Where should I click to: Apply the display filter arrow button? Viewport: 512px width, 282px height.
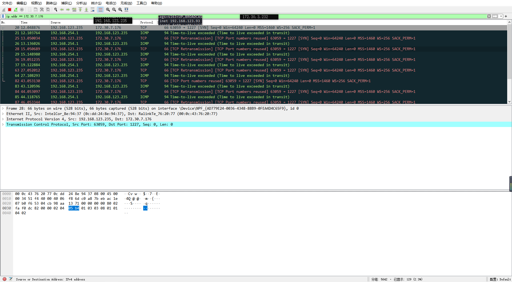(495, 16)
